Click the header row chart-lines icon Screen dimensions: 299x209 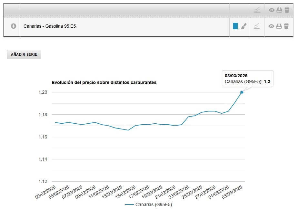coord(257,10)
